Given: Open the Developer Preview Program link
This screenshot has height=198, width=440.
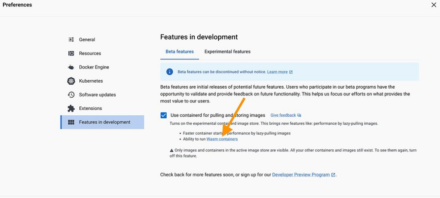Looking at the screenshot, I should coord(301,175).
